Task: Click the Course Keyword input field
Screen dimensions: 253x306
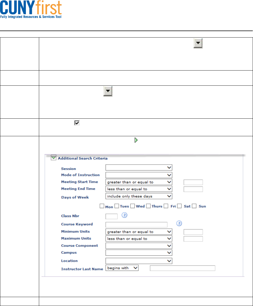Action: (x=136, y=225)
